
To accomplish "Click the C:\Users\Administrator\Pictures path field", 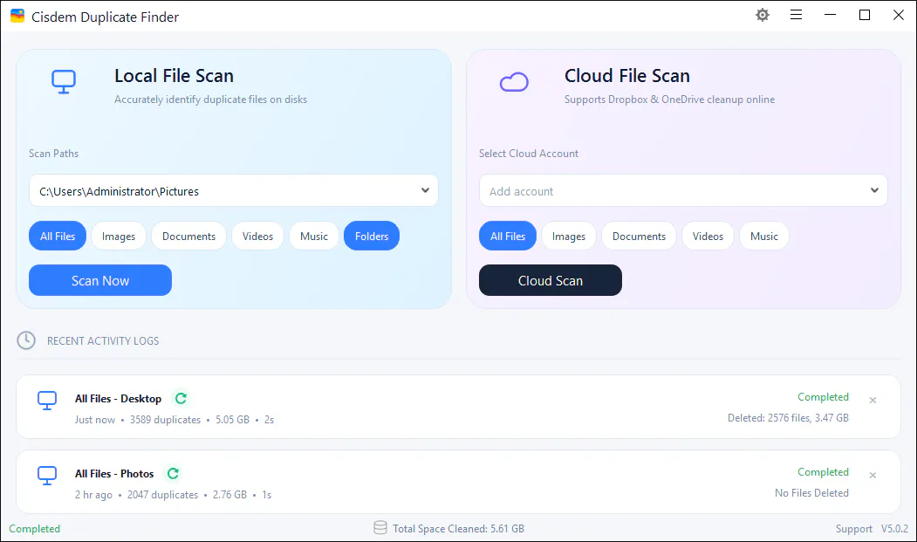I will pyautogui.click(x=233, y=190).
